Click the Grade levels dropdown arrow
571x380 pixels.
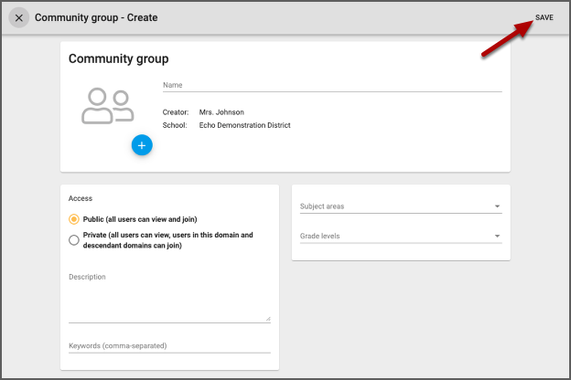[497, 237]
